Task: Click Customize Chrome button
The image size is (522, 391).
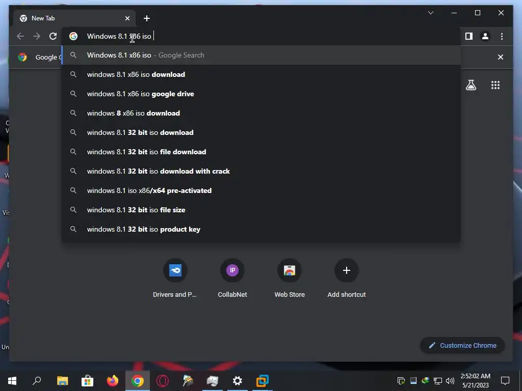Action: (462, 346)
